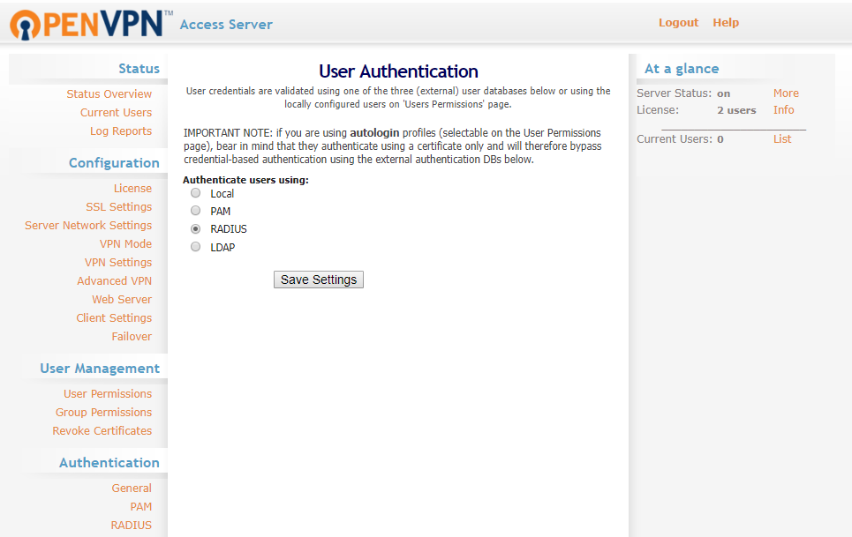Enable PAM authentication via its radio button

click(195, 210)
